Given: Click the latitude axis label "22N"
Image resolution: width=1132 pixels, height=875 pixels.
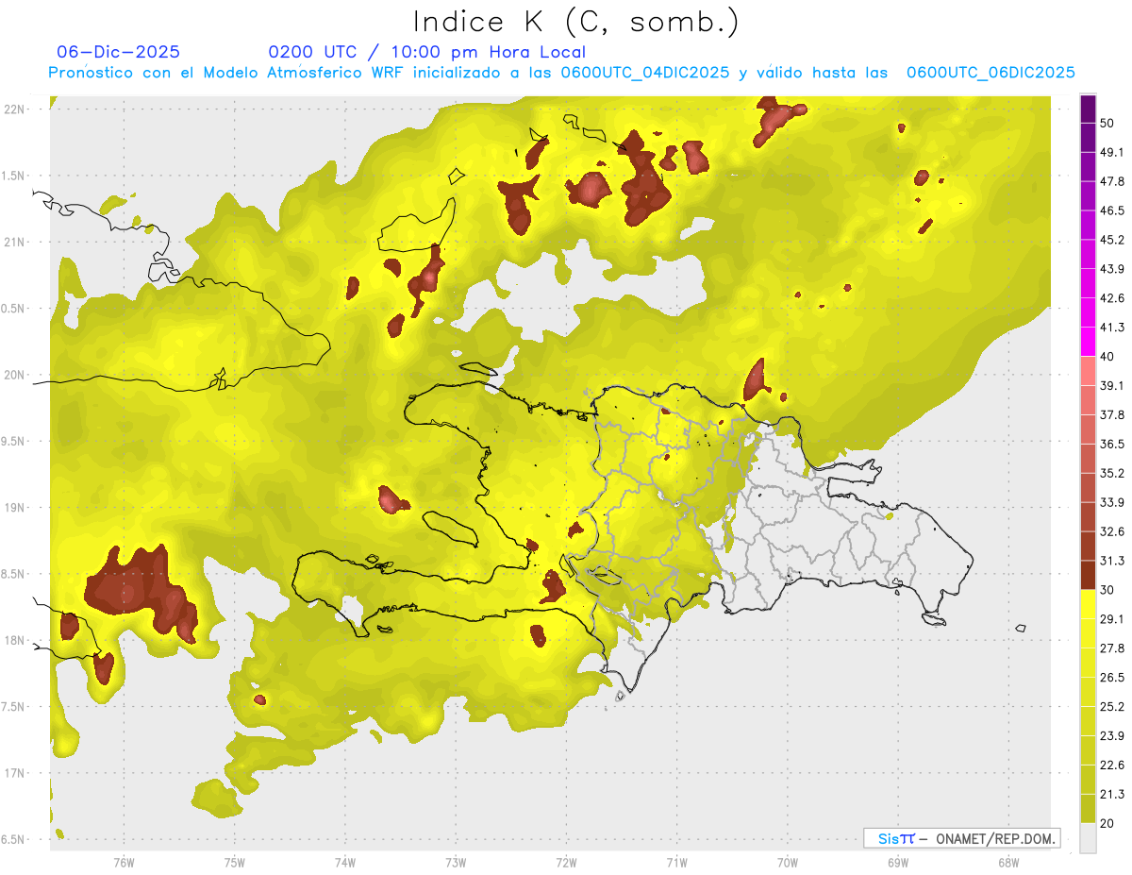Looking at the screenshot, I should (x=15, y=109).
